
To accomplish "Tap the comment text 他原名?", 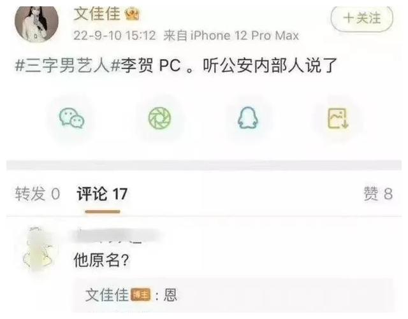I will pos(101,260).
